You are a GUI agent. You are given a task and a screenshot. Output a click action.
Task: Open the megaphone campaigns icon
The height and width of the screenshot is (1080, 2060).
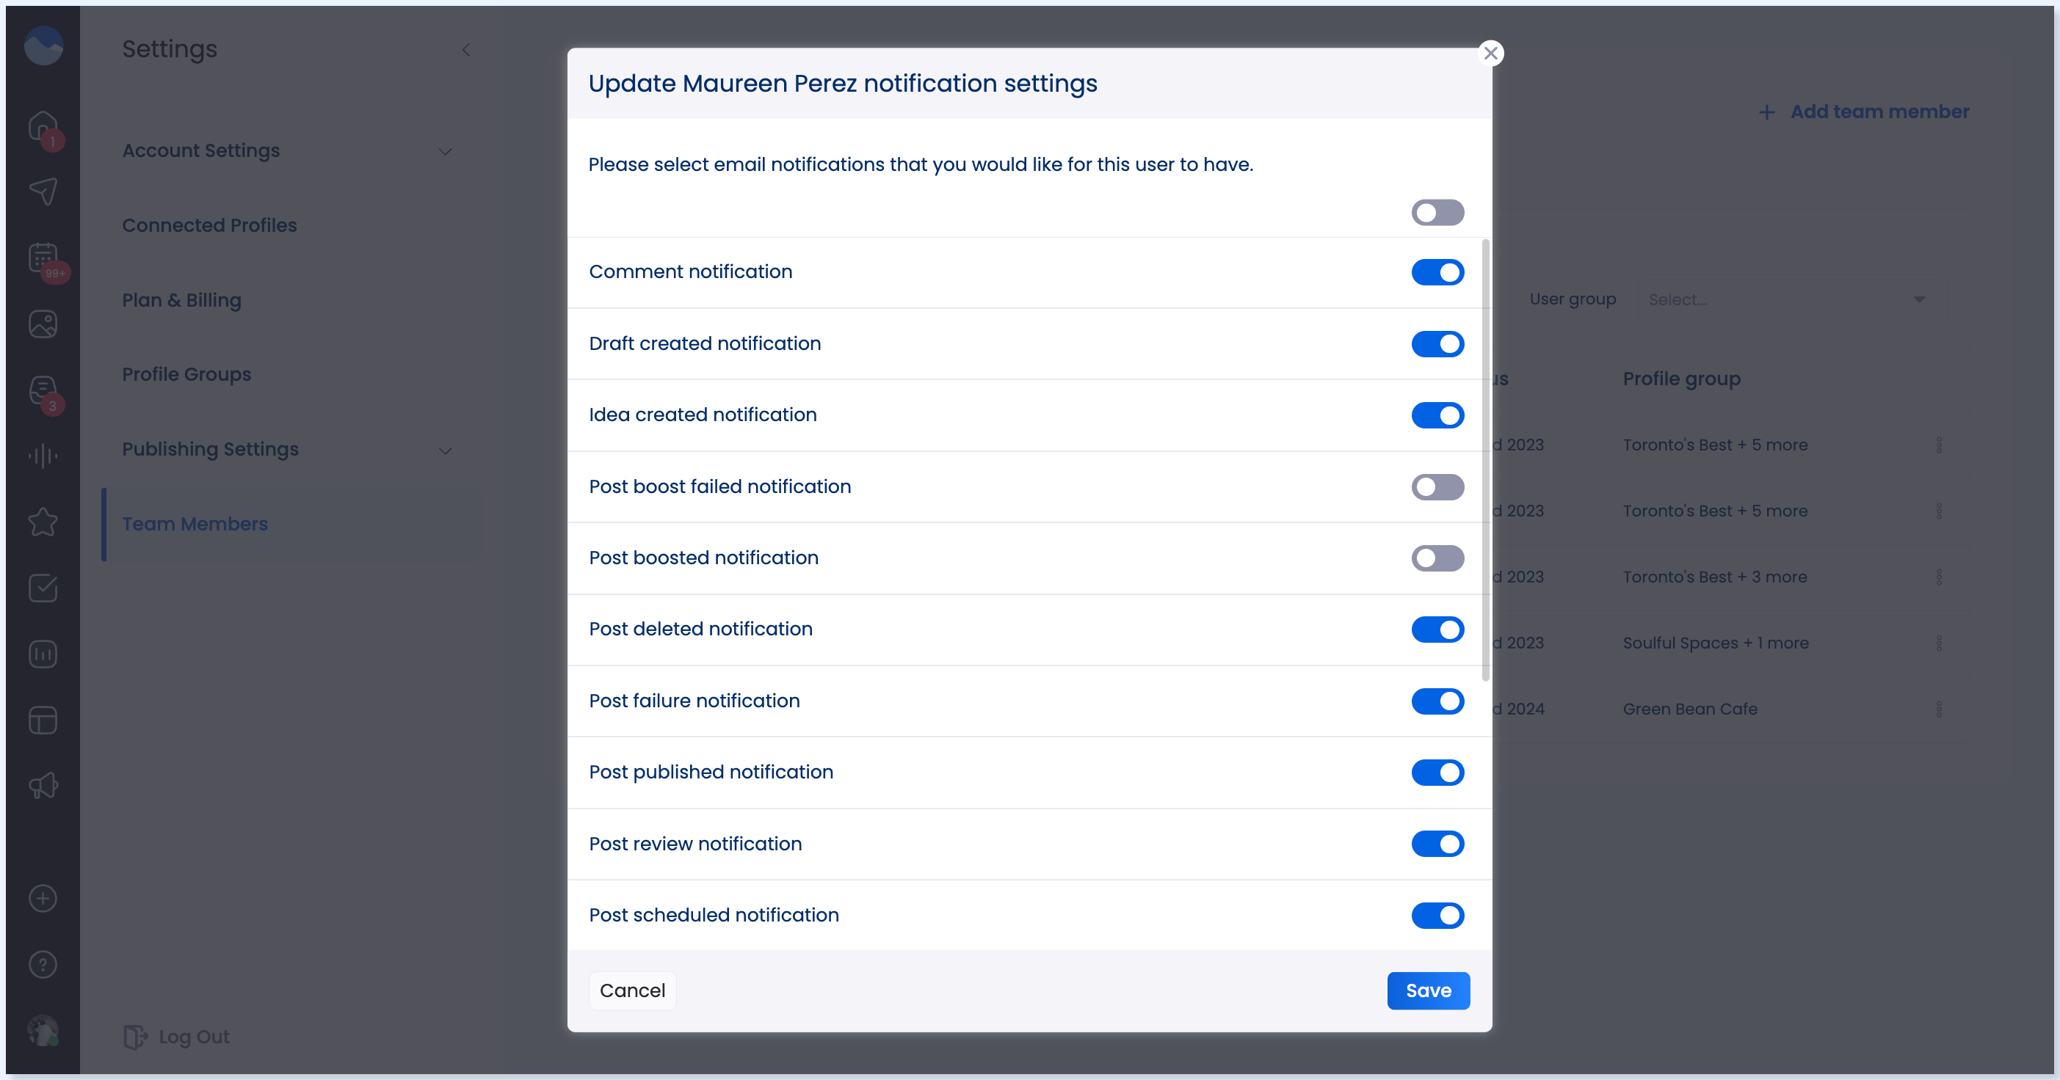tap(43, 786)
